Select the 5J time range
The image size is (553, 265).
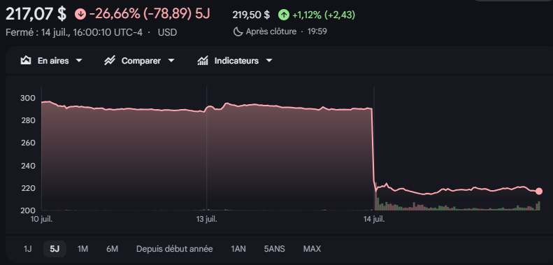click(x=55, y=249)
